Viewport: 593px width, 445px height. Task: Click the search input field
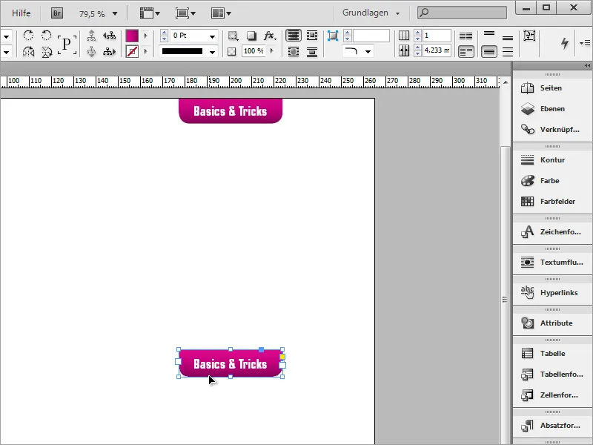(462, 13)
